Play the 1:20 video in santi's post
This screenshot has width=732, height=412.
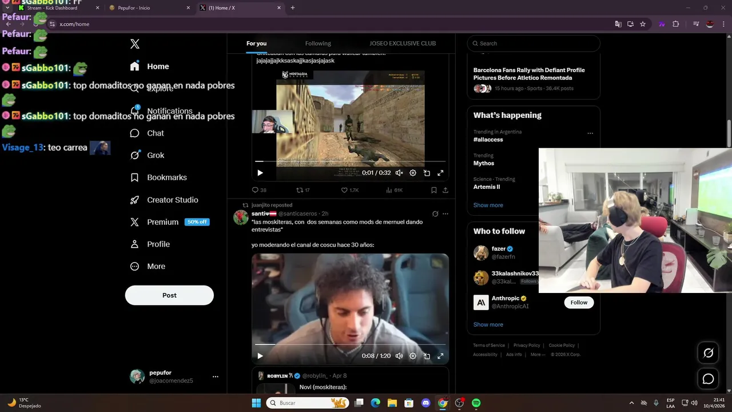[x=260, y=356]
